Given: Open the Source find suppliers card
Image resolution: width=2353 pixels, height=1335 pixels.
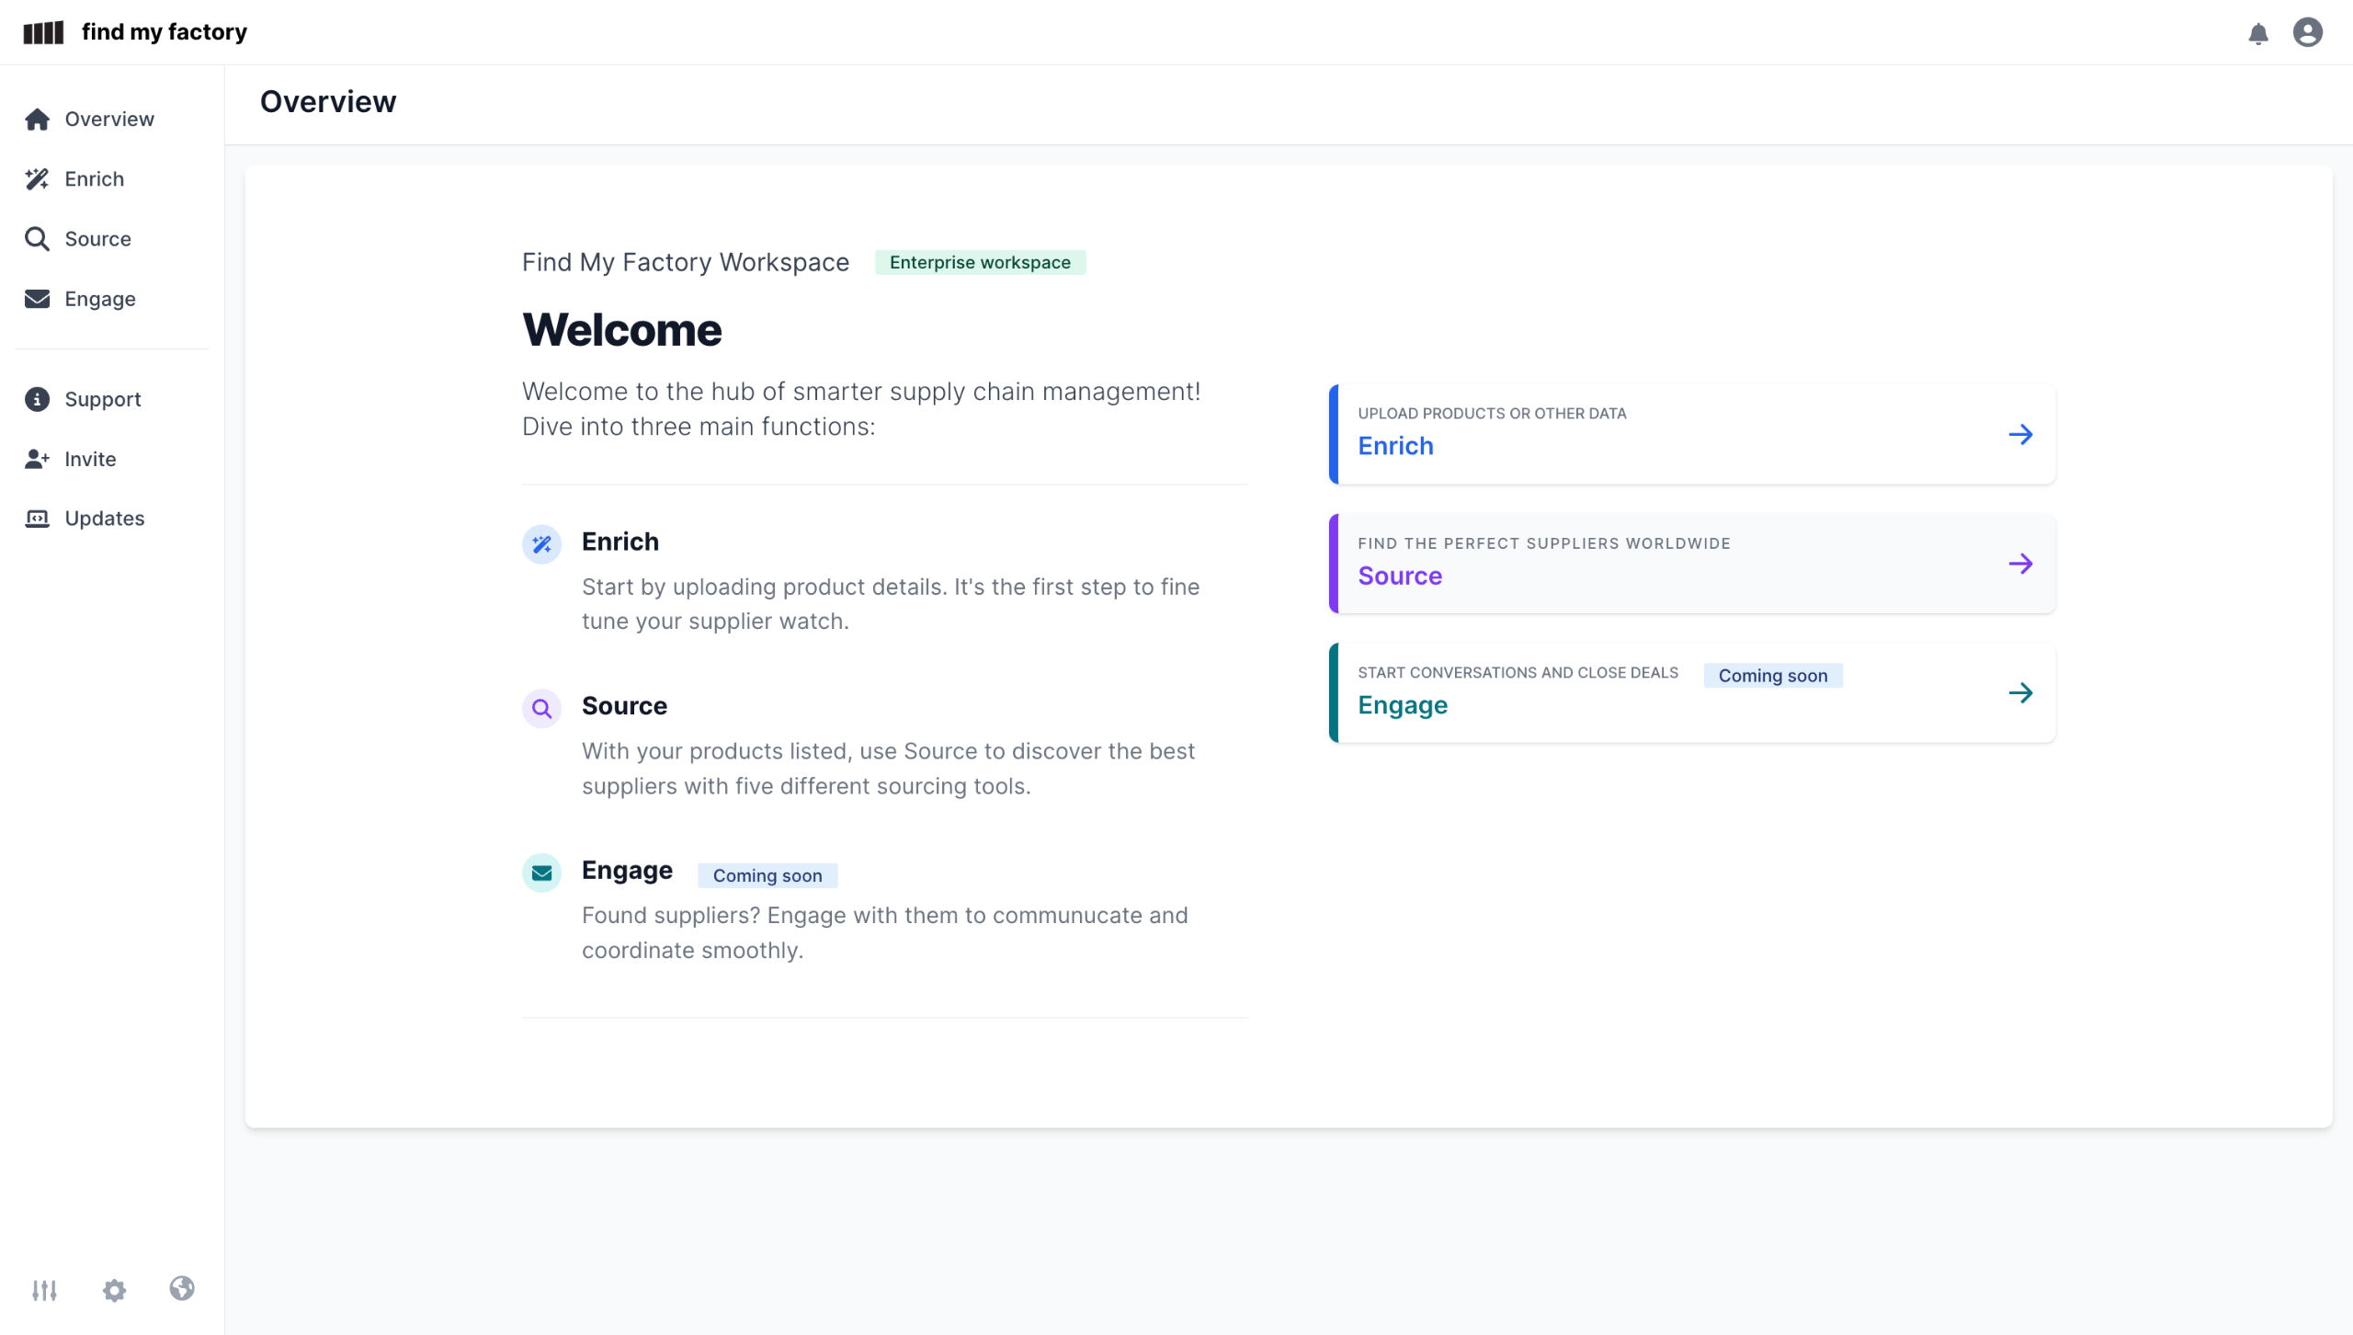Looking at the screenshot, I should (x=1691, y=564).
